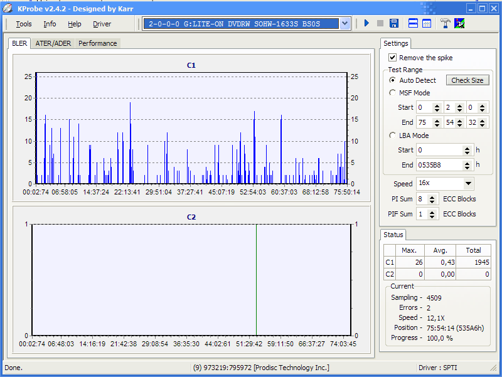Open the Performance tab
This screenshot has width=502, height=377.
point(97,43)
